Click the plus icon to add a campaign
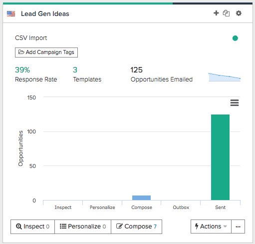The image size is (255, 244). click(216, 13)
